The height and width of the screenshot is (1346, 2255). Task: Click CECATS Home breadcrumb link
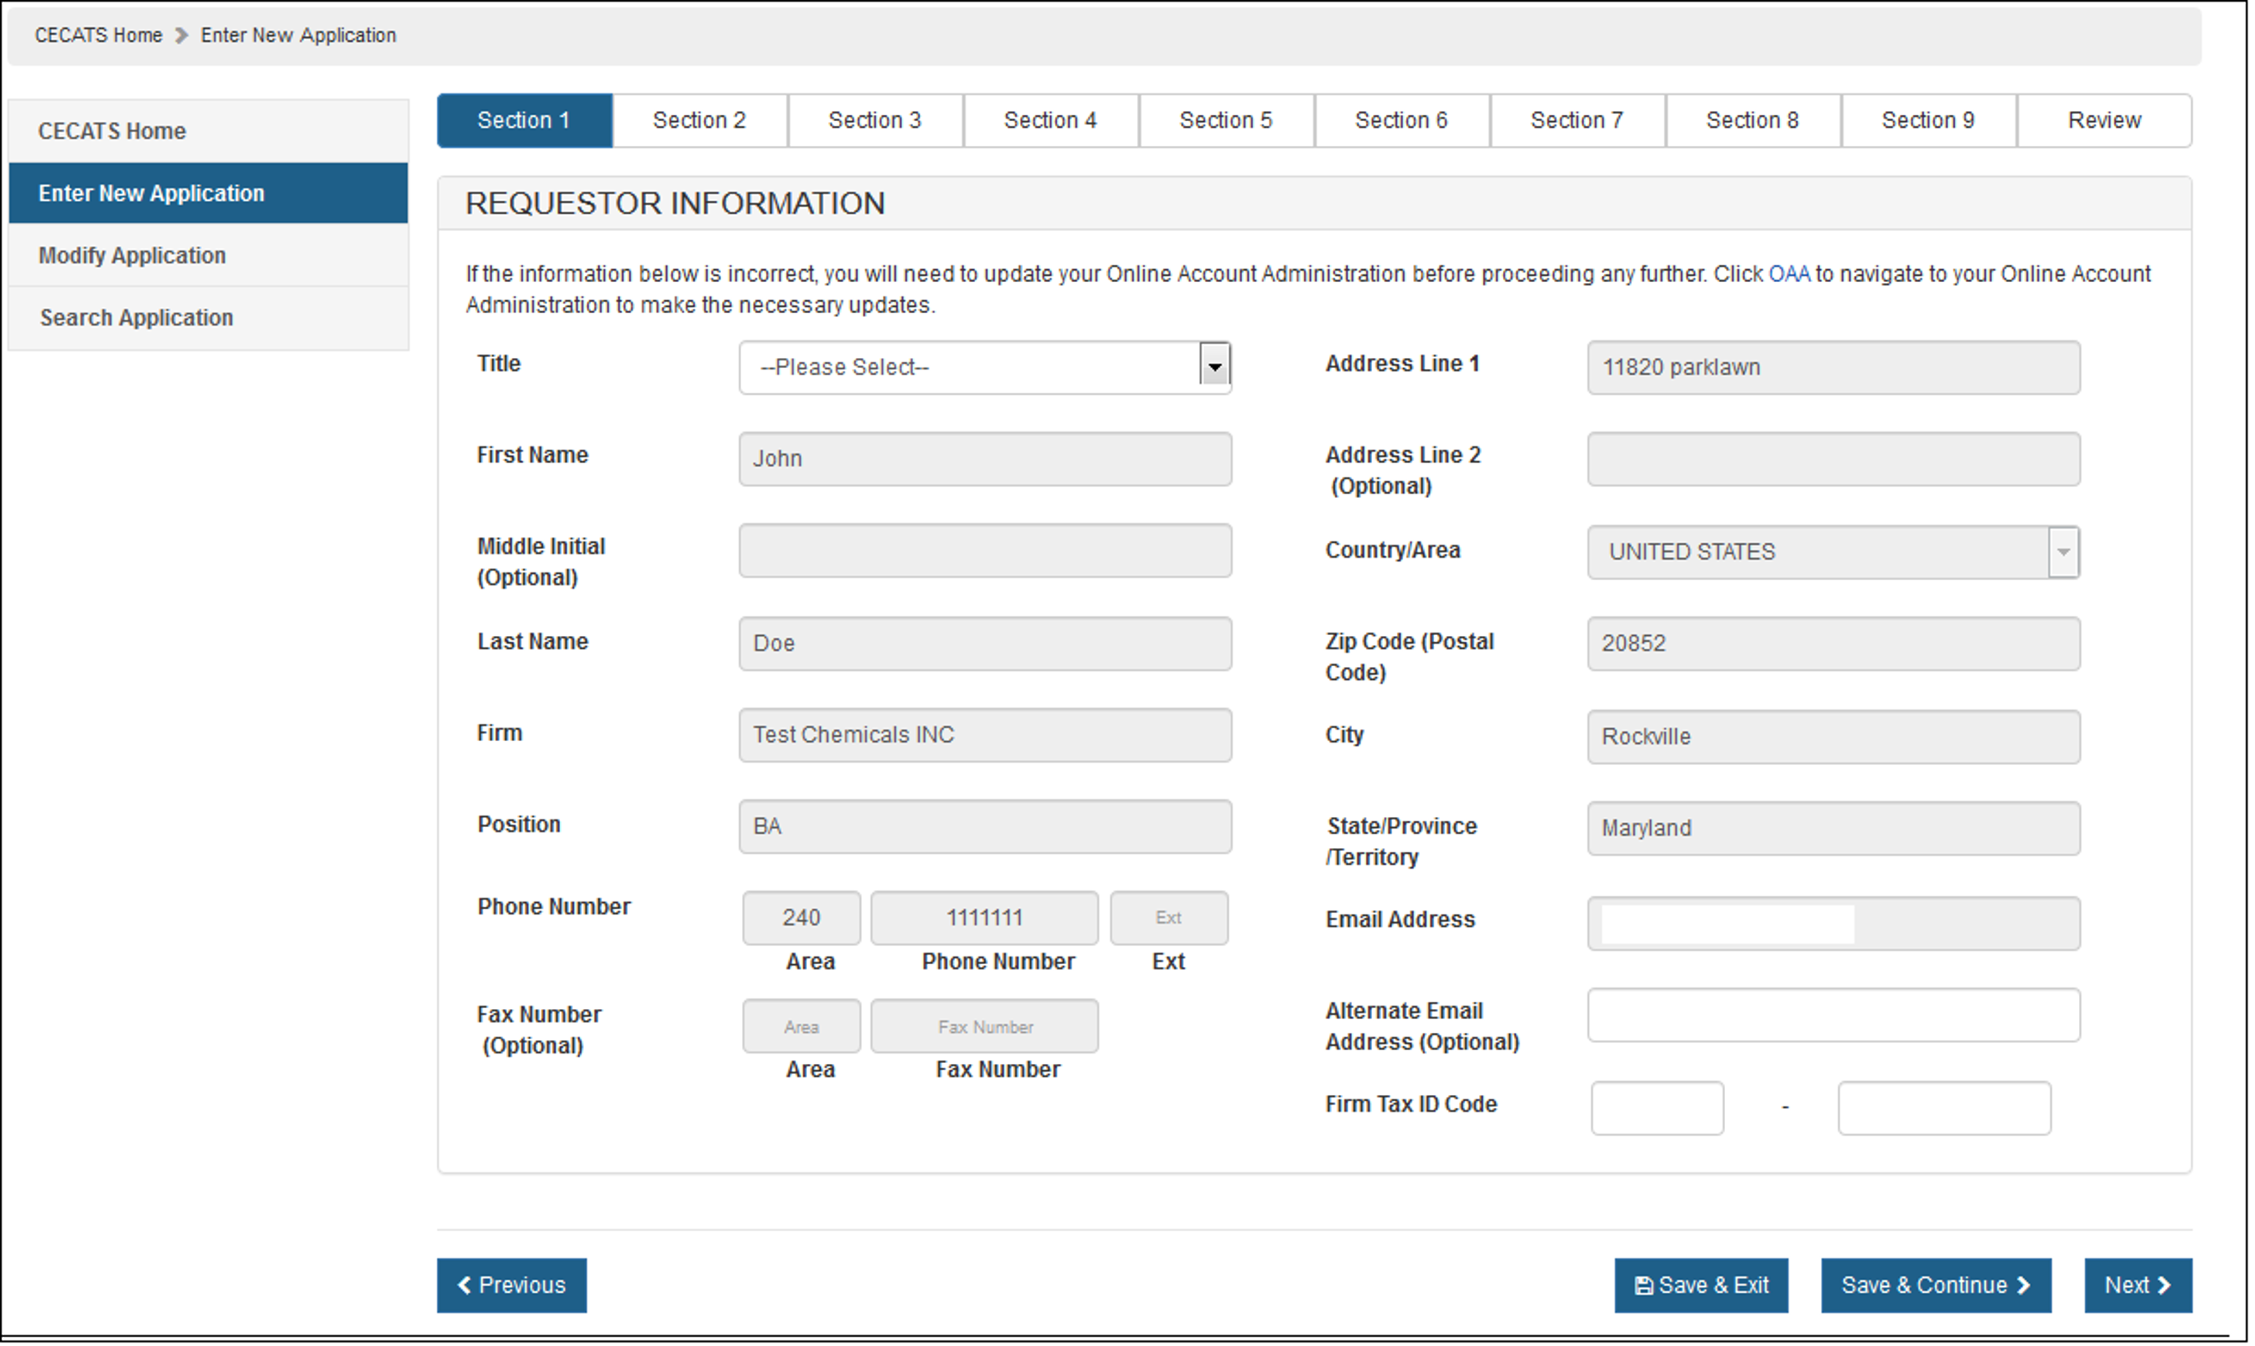[x=99, y=35]
